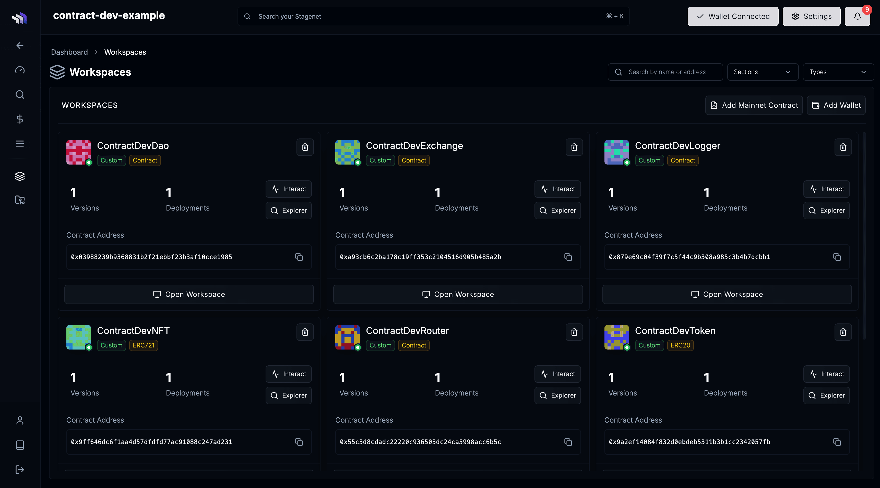880x488 pixels.
Task: Delete ContractDevLogger using the trash icon
Action: coord(843,147)
